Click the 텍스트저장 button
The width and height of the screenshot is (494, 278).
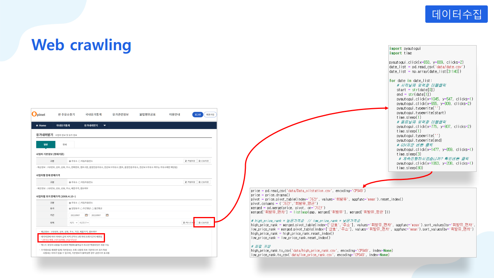click(x=189, y=222)
